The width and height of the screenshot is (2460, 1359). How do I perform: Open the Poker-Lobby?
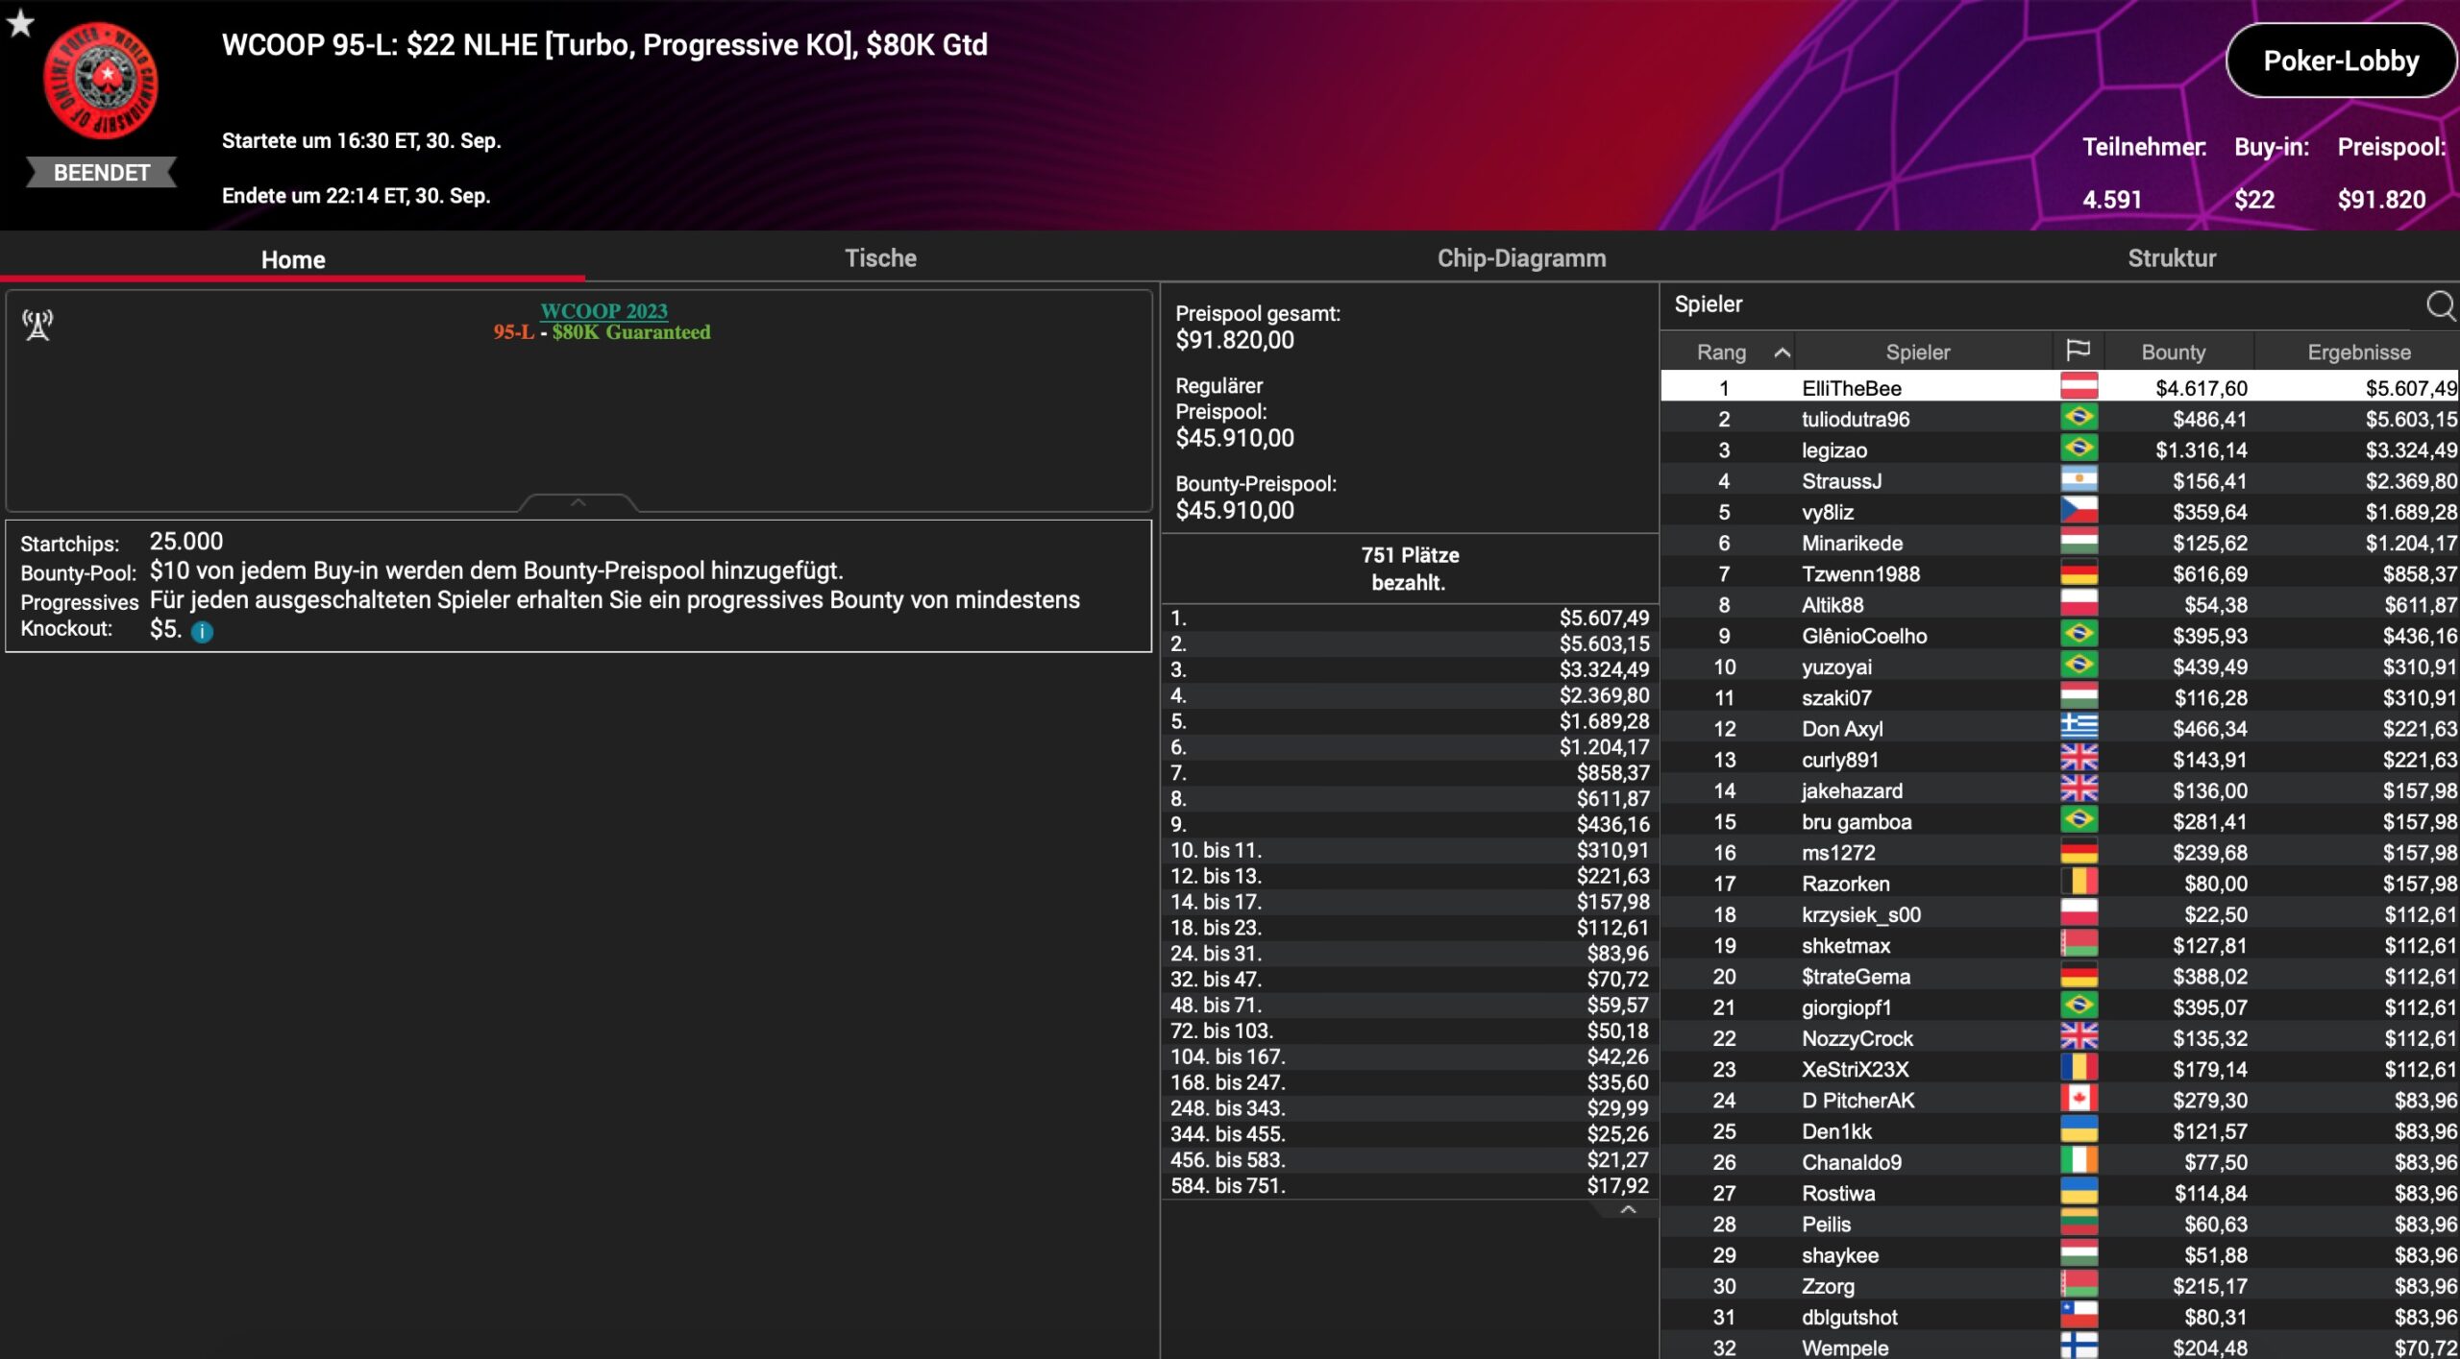(2341, 61)
